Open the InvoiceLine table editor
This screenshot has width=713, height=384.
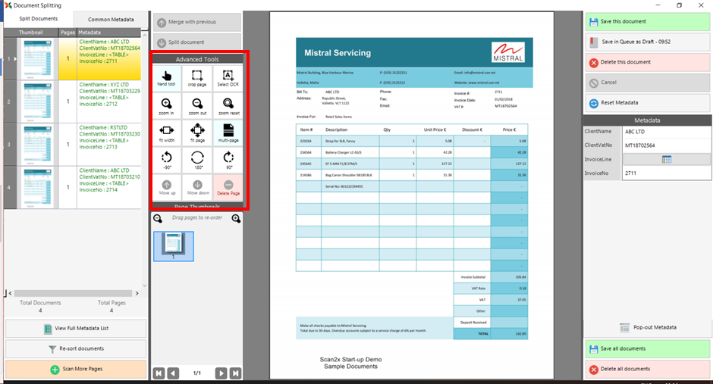(x=667, y=159)
